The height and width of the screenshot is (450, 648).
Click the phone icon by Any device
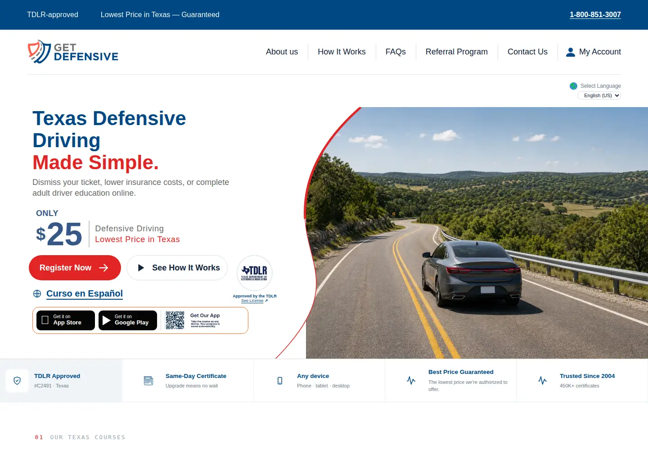pos(280,381)
